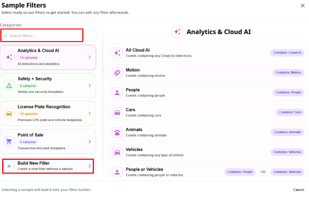The image size is (309, 197).
Task: Click the sparkle icon beside All Cloud AI
Action: (117, 53)
